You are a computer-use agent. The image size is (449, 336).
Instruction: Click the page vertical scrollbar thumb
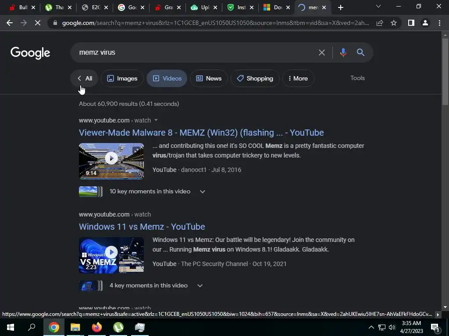445,71
